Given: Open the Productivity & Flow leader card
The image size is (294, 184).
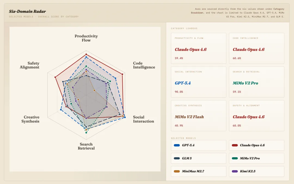Looking at the screenshot, I should [198, 48].
